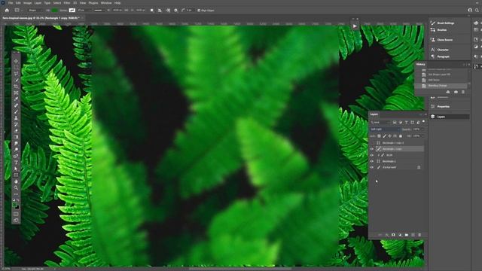Open the Image menu
The height and width of the screenshot is (271, 482).
(28, 3)
